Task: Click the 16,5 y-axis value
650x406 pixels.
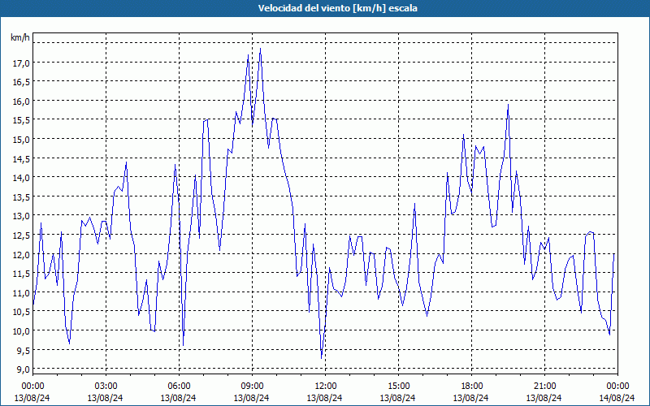Action: point(22,82)
